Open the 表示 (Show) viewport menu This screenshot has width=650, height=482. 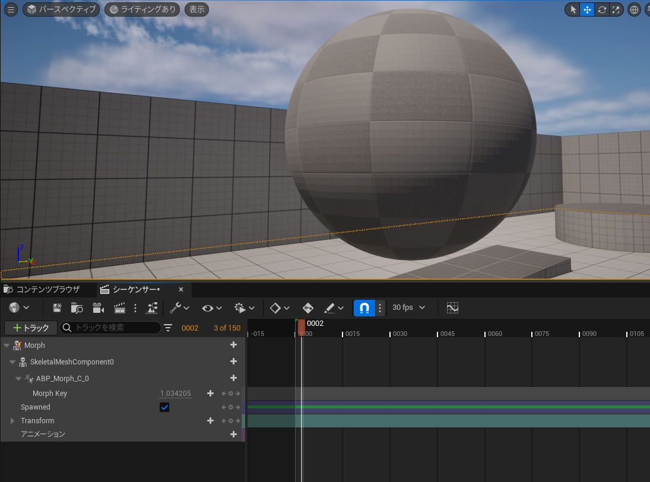197,9
